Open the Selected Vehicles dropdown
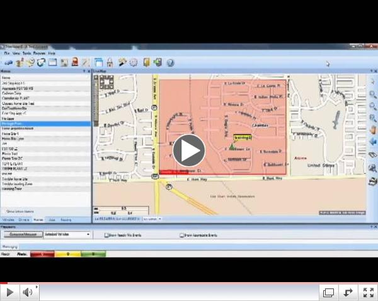 coord(88,234)
